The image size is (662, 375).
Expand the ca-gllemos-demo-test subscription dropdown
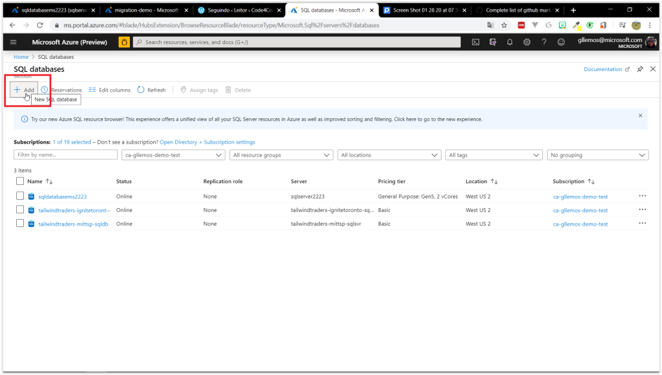pyautogui.click(x=173, y=155)
